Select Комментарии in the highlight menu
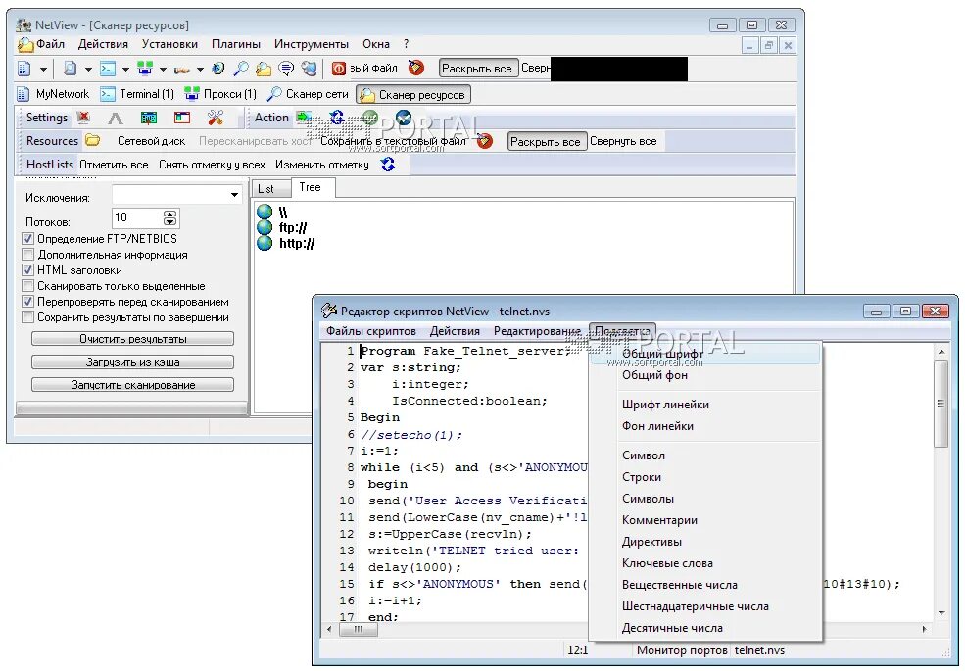The height and width of the screenshot is (671, 965). [659, 520]
